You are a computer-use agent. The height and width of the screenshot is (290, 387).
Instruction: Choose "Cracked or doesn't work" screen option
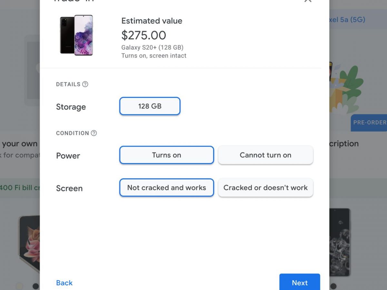(x=265, y=188)
